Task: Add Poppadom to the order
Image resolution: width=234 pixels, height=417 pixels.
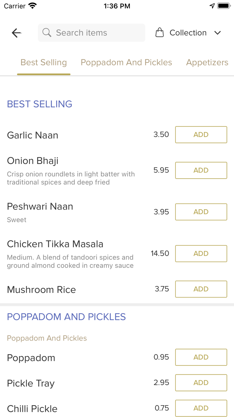Action: click(201, 357)
